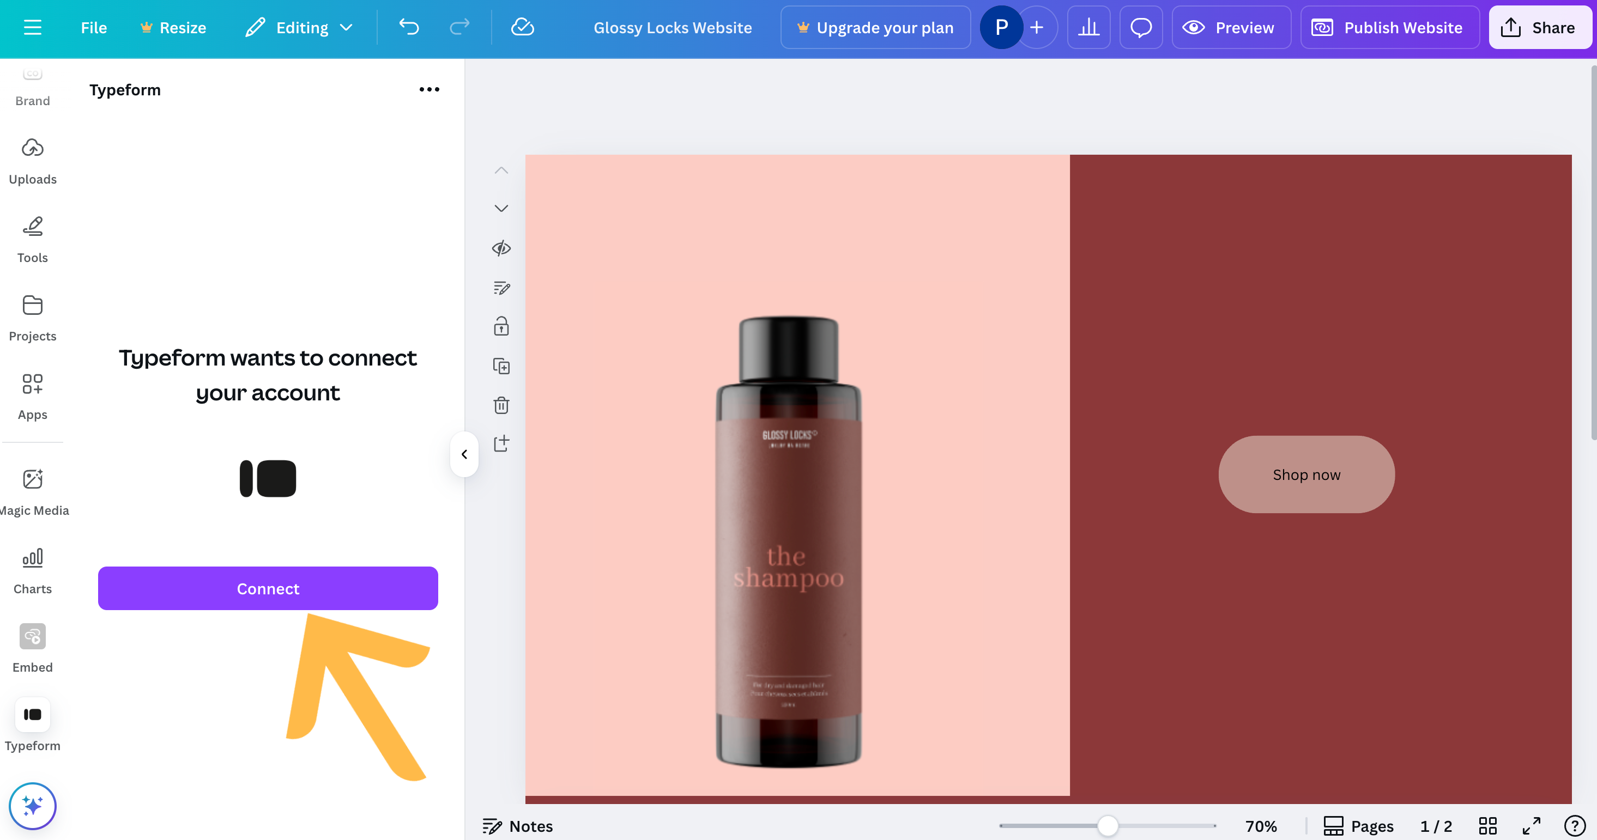Screen dimensions: 1597x840
Task: Redo the last action
Action: point(459,27)
